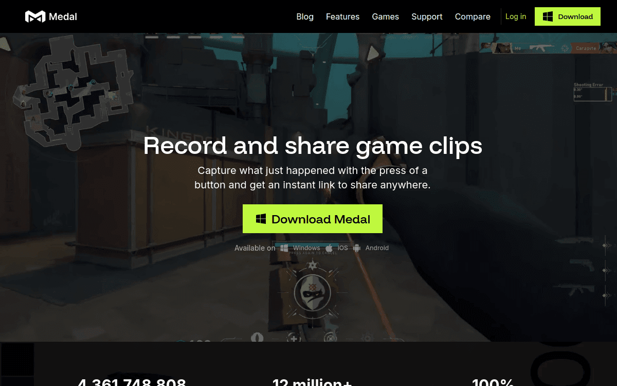The width and height of the screenshot is (617, 386).
Task: Select the Apple icon next to iOS
Action: (329, 247)
